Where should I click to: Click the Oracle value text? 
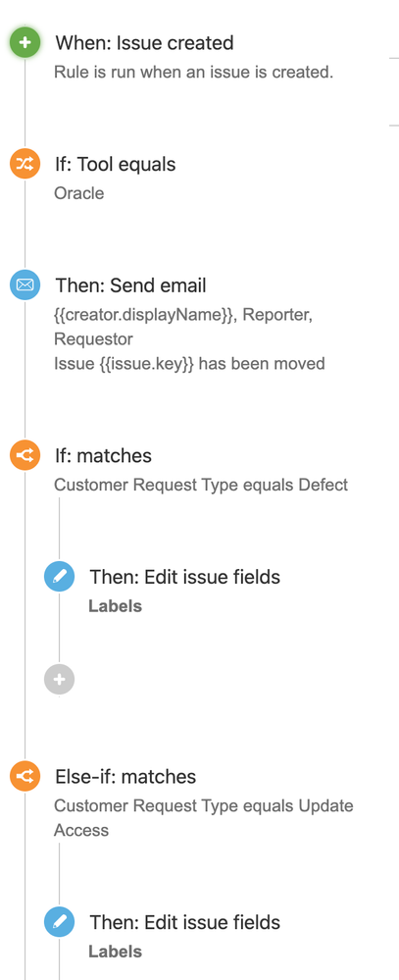coord(79,193)
